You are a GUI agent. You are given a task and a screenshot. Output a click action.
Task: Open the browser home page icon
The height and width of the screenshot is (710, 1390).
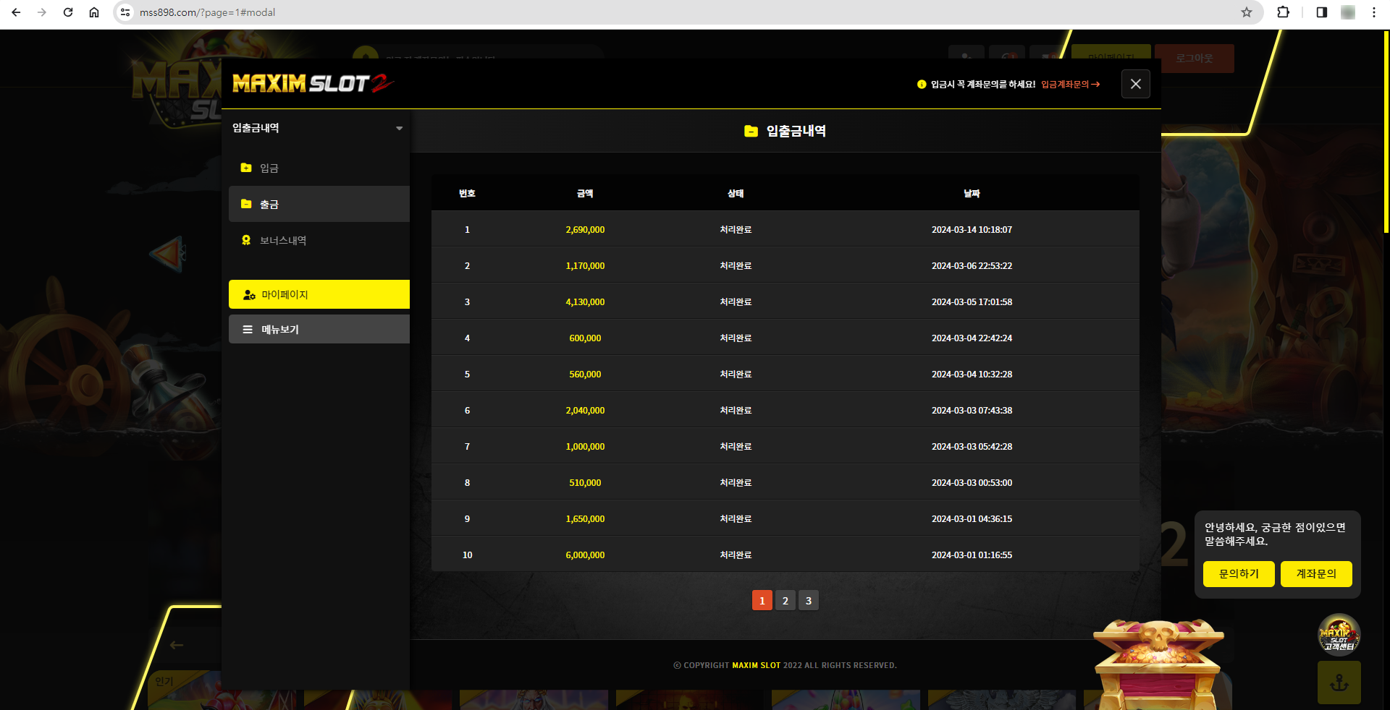[x=94, y=12]
